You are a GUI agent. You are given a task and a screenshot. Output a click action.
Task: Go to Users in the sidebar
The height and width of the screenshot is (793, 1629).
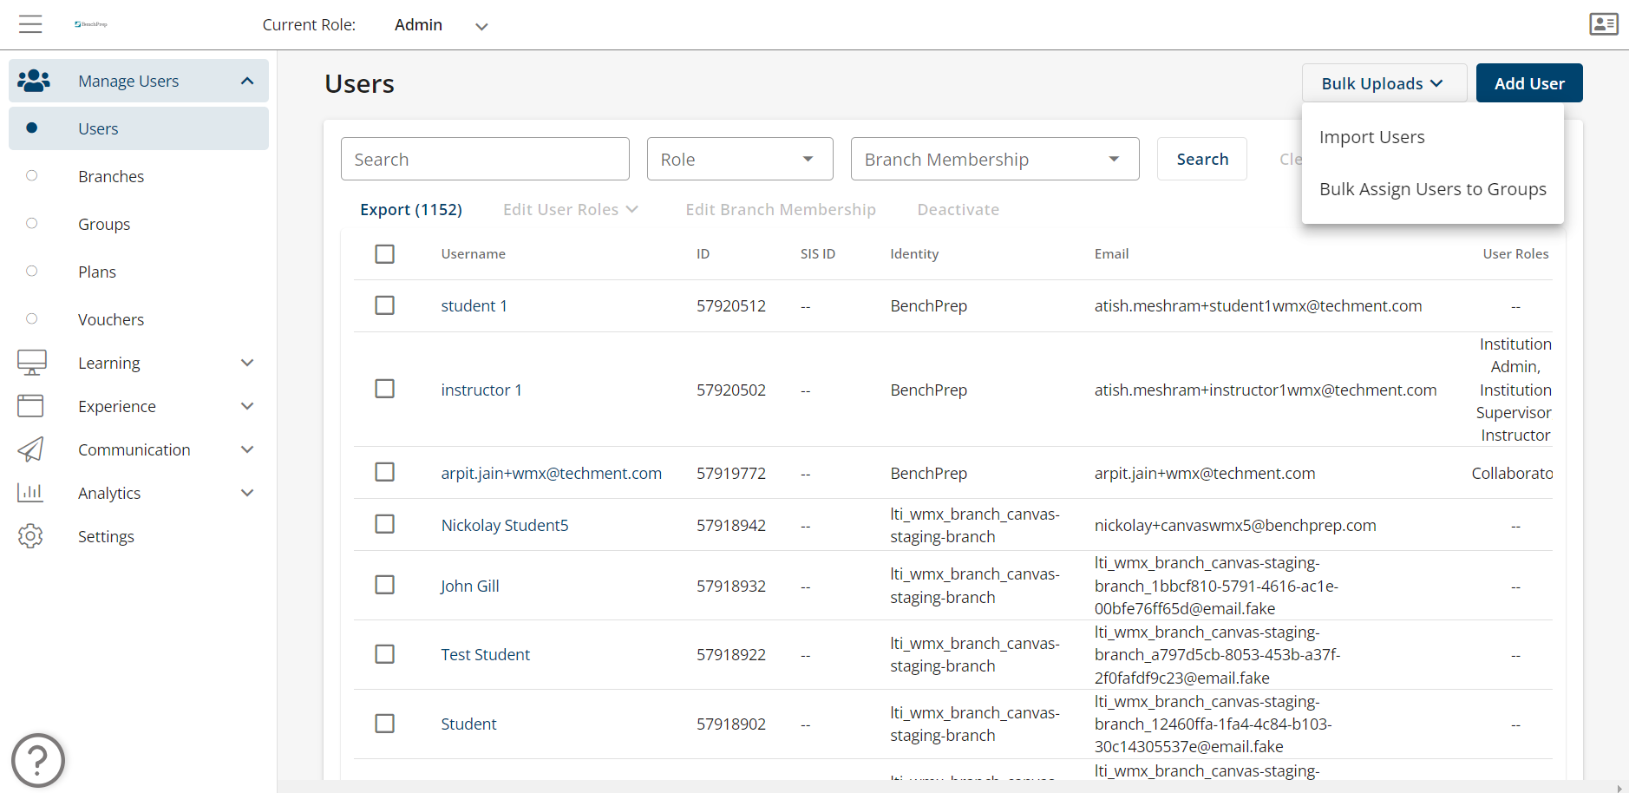tap(139, 128)
